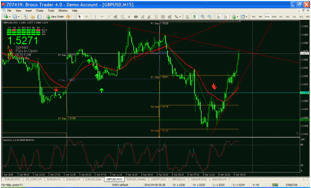Click the Zoom In magnifier icon
Image resolution: width=311 pixels, height=188 pixels.
pyautogui.click(x=203, y=17)
